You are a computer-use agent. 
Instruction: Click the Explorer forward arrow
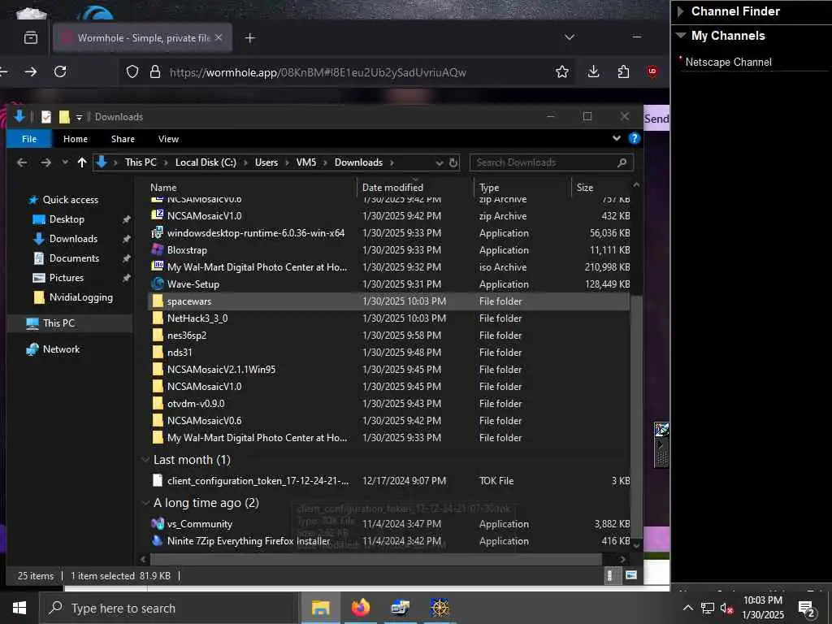[x=45, y=162]
